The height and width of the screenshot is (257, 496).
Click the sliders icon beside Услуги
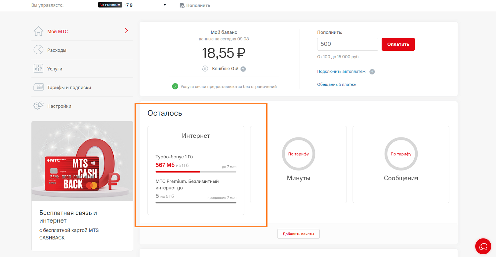[38, 69]
